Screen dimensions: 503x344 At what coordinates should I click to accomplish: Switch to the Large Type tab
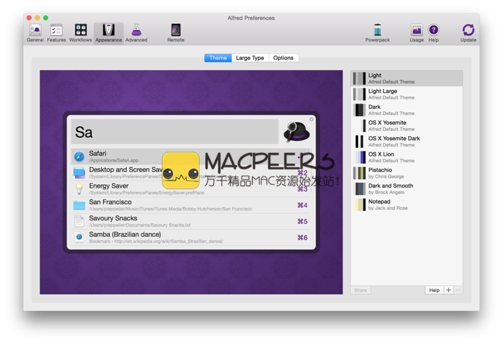click(x=250, y=58)
